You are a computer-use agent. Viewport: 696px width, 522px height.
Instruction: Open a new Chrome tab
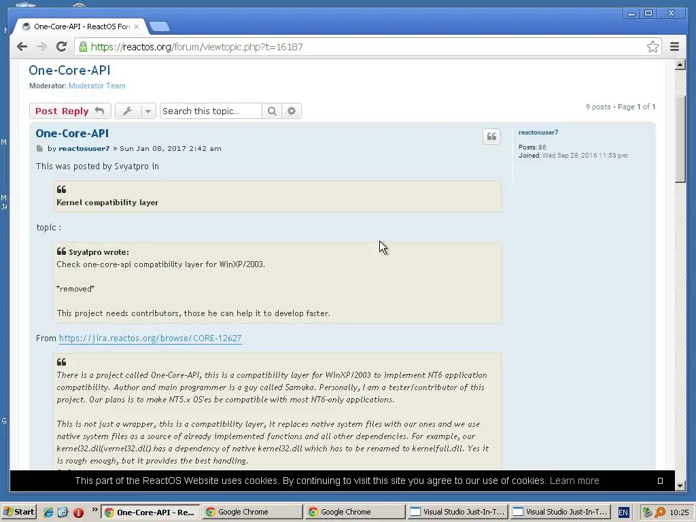pyautogui.click(x=159, y=27)
